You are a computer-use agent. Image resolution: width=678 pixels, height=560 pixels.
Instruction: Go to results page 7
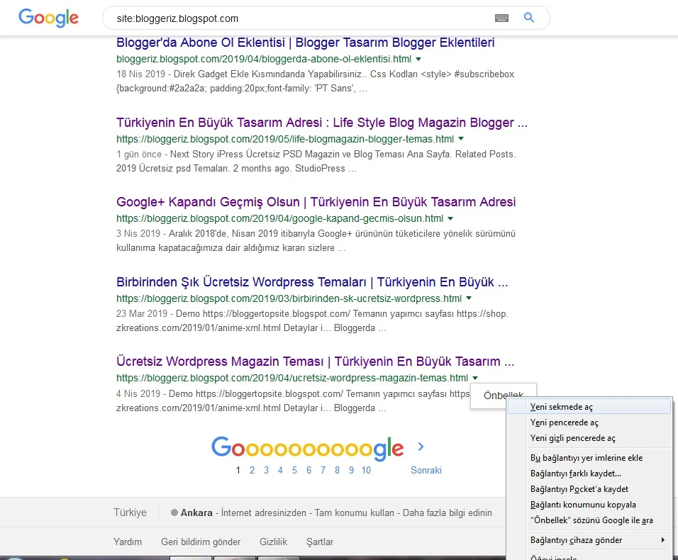click(323, 470)
